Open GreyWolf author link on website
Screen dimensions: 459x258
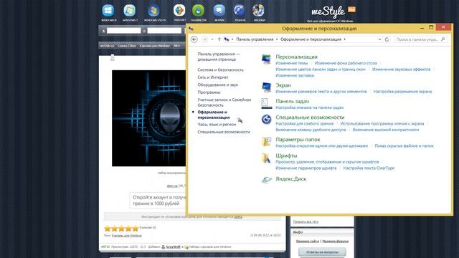tap(173, 247)
